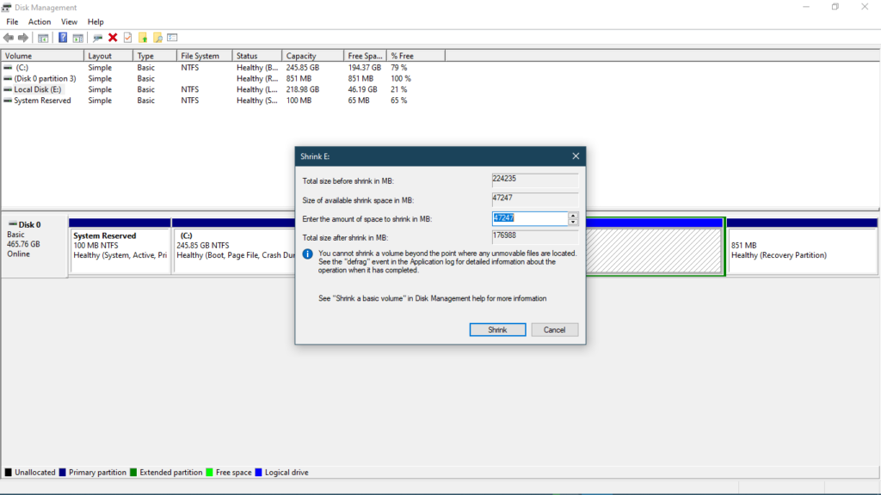Close the Shrink E: dialog with its X
The image size is (881, 495).
pos(576,156)
